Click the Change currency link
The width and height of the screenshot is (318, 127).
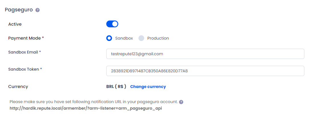point(148,87)
